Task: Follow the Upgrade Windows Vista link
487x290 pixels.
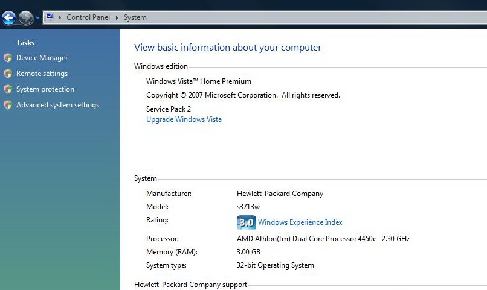Action: pos(184,119)
